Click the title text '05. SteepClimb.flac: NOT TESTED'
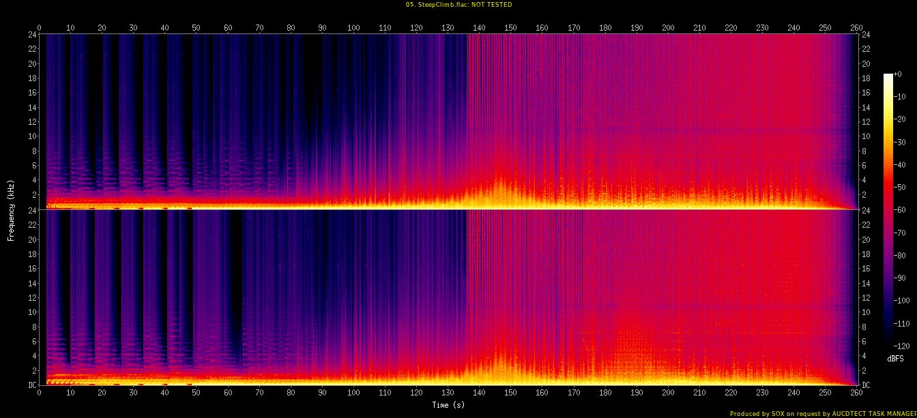 (458, 5)
